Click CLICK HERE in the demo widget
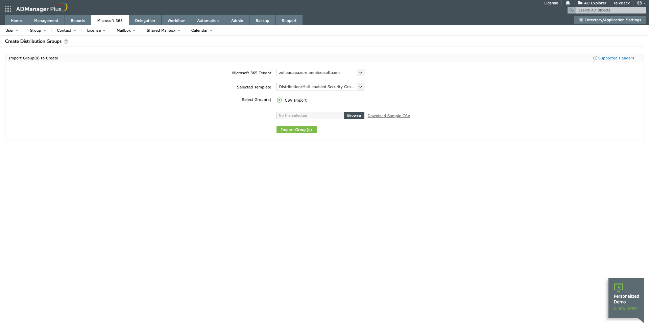Image resolution: width=649 pixels, height=325 pixels. click(625, 309)
